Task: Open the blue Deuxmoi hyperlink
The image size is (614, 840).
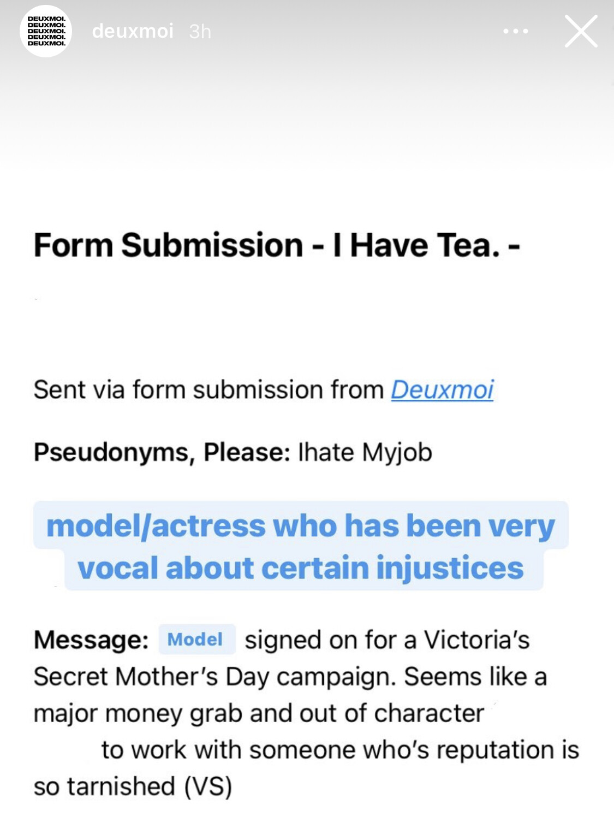Action: coord(442,390)
